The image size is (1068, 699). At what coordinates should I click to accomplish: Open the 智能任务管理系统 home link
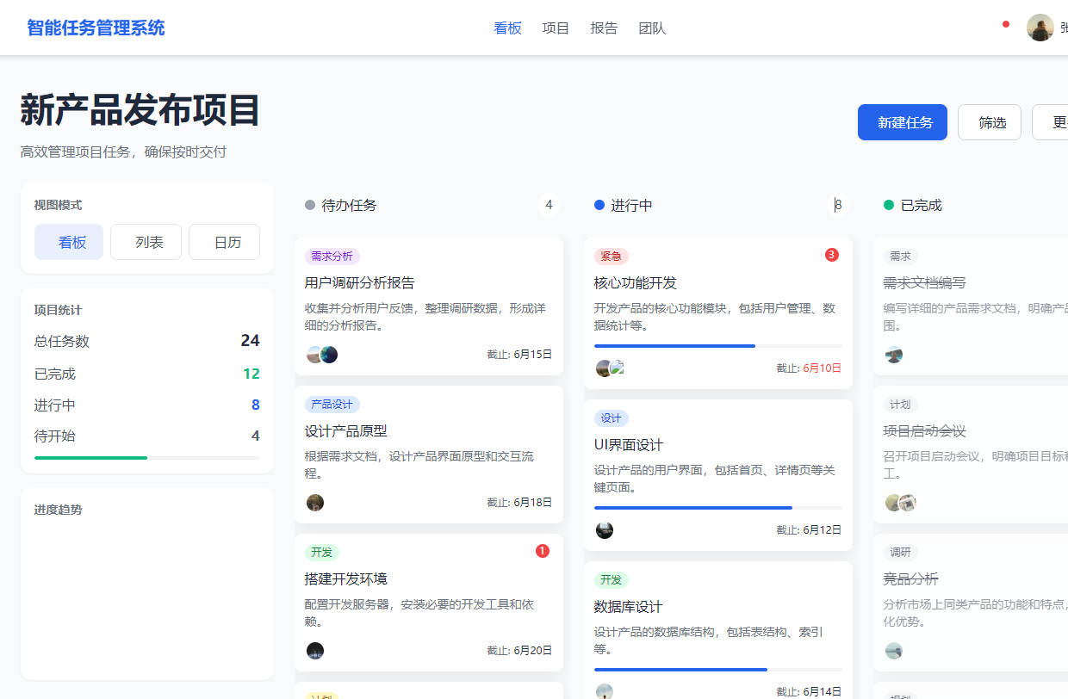tap(95, 28)
